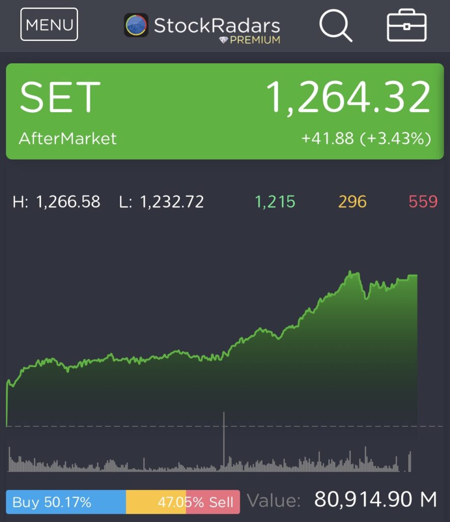Image resolution: width=450 pixels, height=522 pixels.
Task: Tap the day low value 1,232.72
Action: tap(172, 202)
